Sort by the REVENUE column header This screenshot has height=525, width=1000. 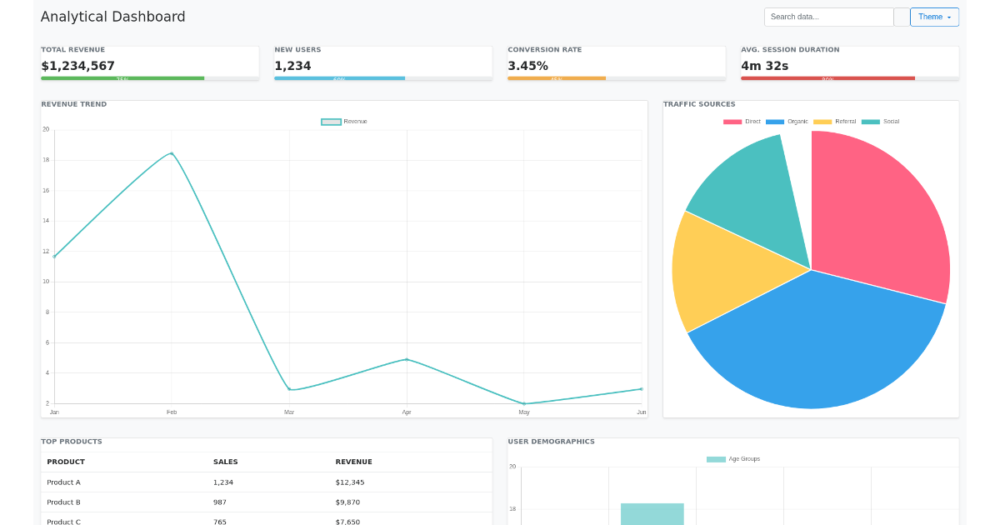pos(354,462)
